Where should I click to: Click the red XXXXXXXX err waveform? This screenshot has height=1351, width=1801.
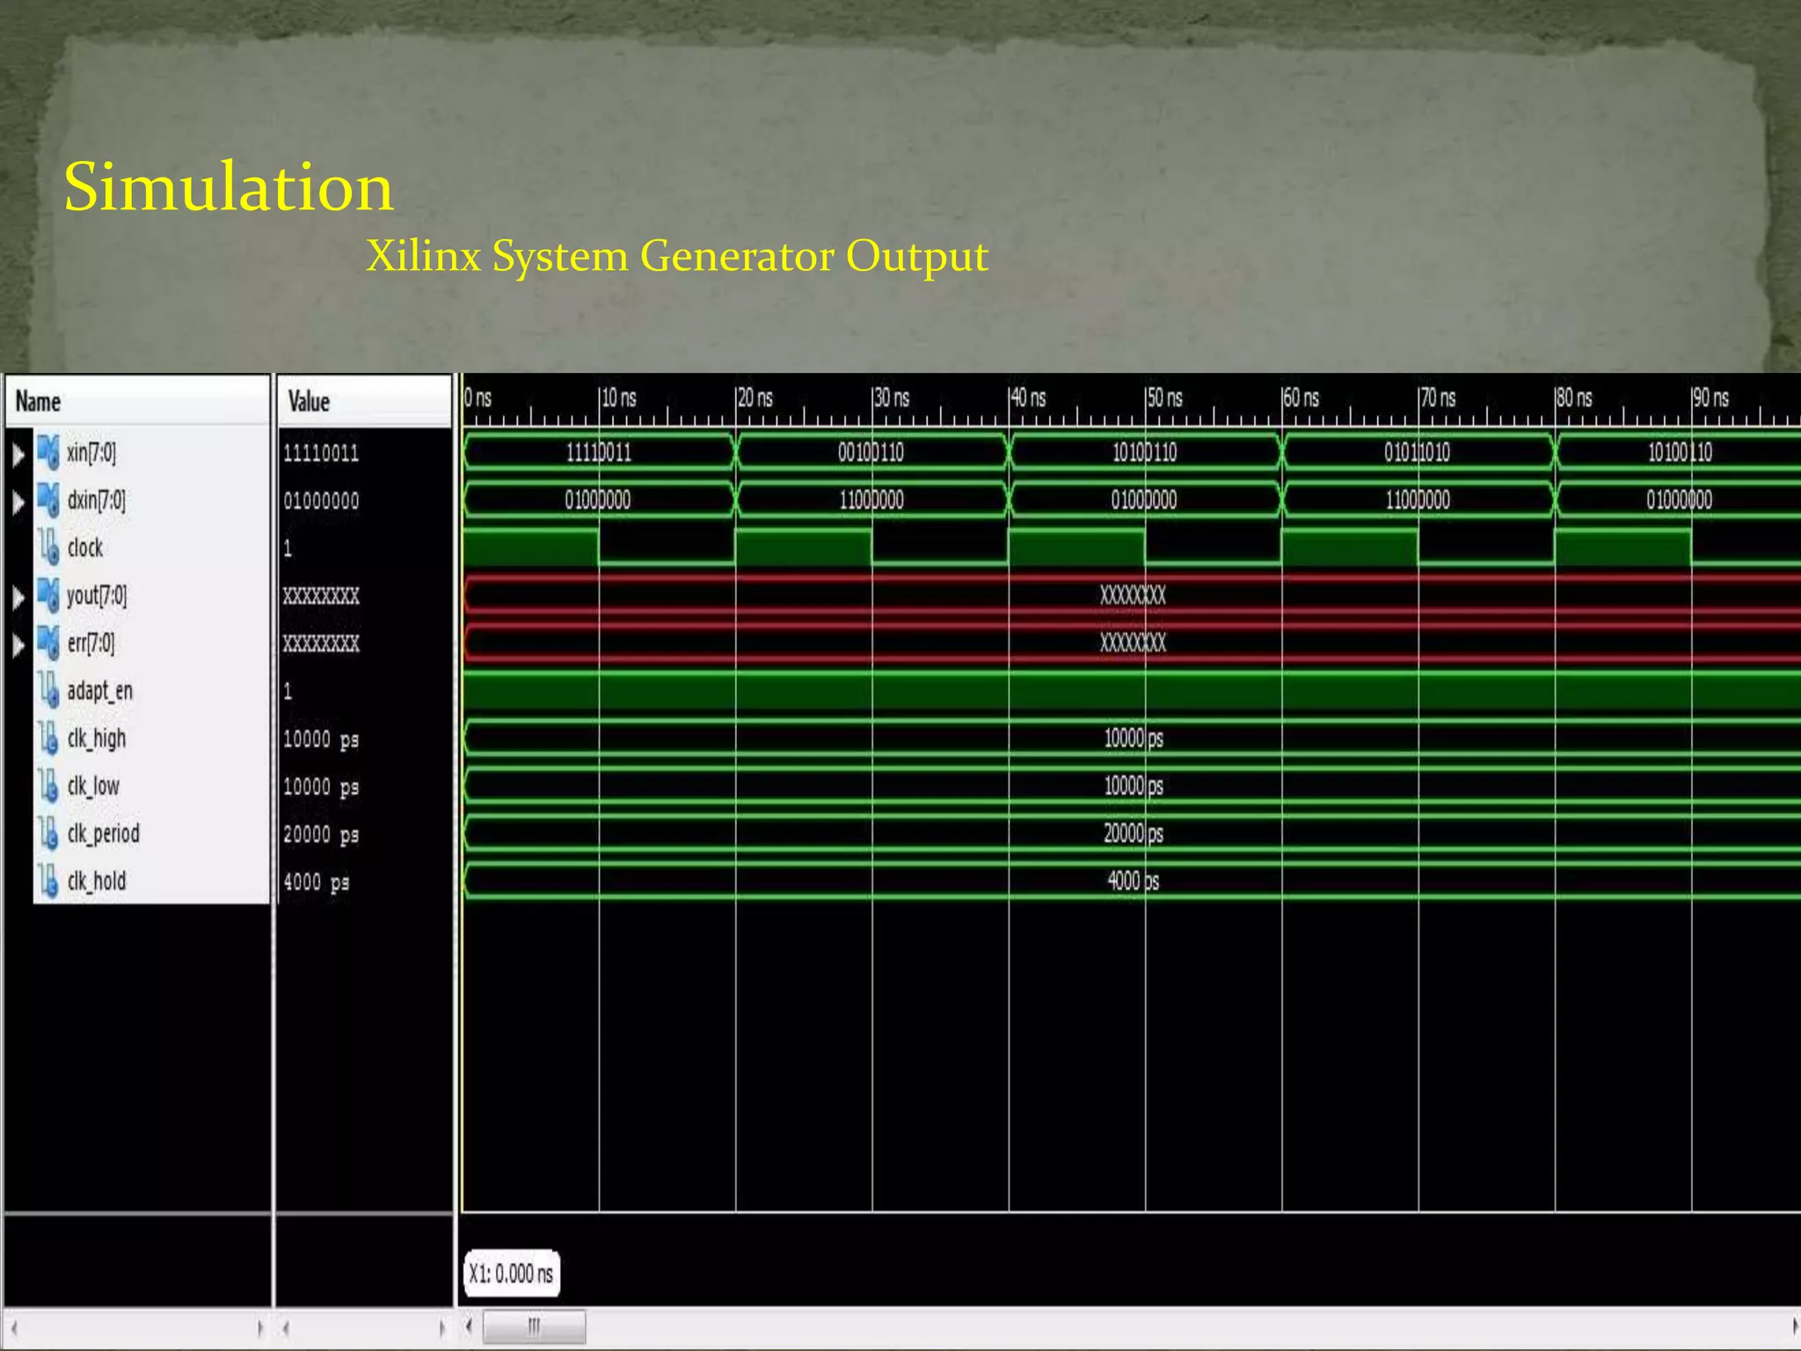(1133, 643)
